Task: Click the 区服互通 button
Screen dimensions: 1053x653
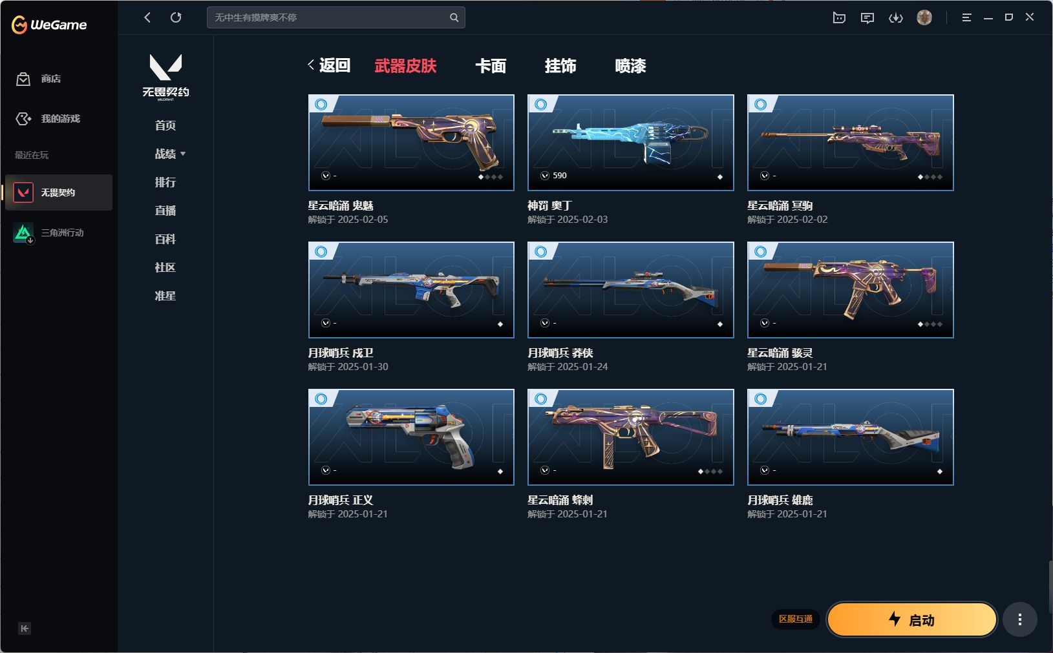Action: pos(795,619)
